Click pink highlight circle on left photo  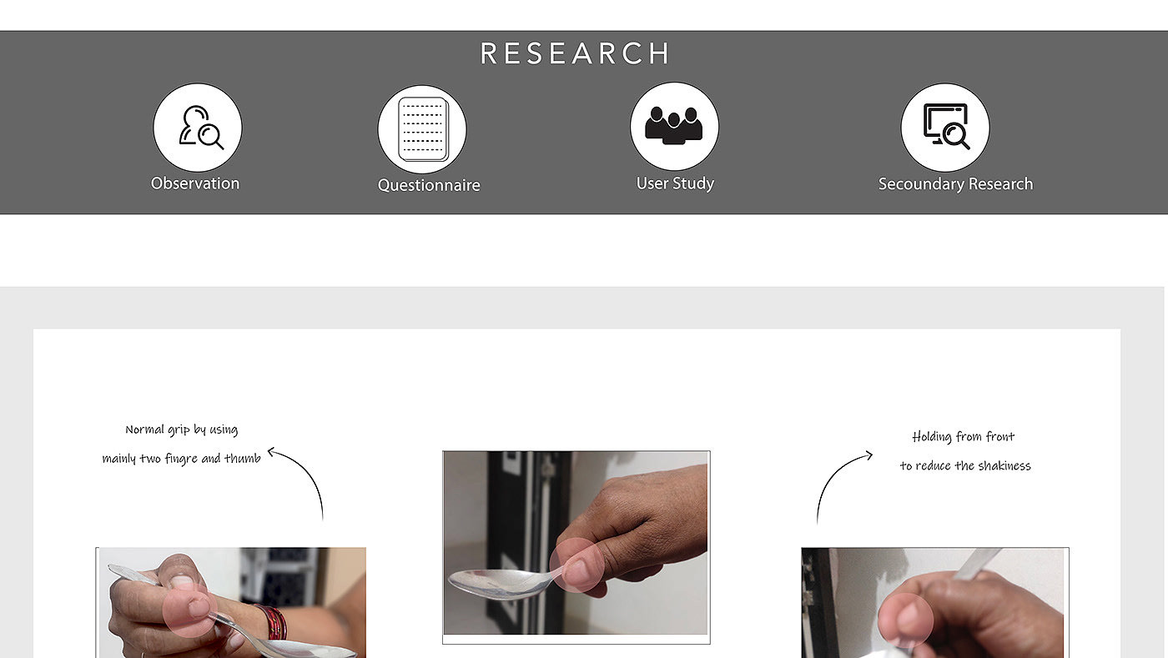[x=192, y=610]
